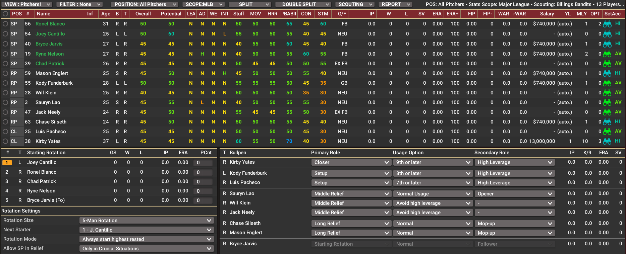
Task: Select Joey Cantillo in Starting Rotation list
Action: [42, 162]
